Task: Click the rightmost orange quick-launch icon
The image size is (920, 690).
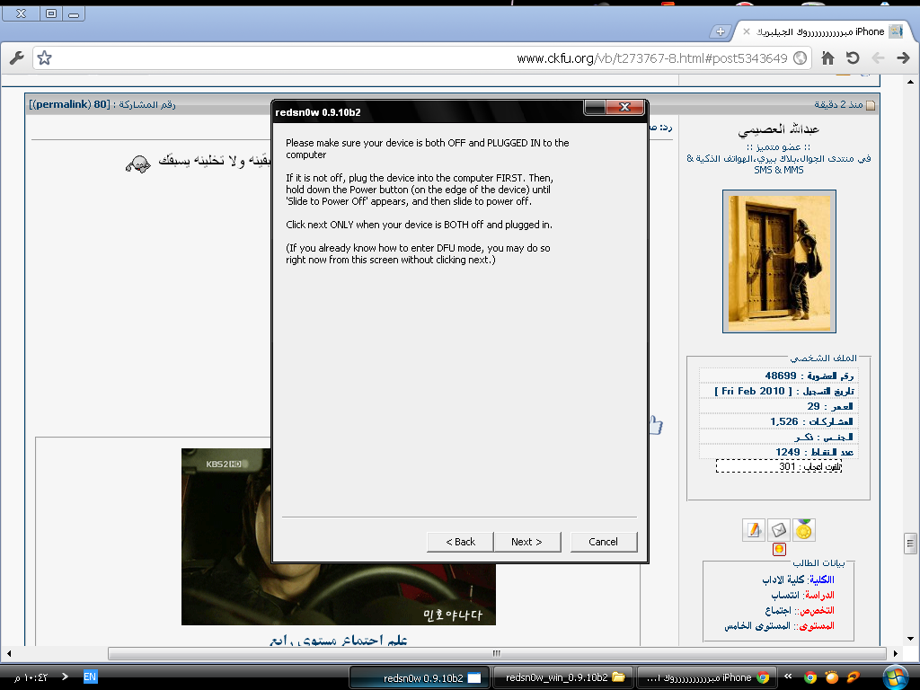Action: (854, 677)
